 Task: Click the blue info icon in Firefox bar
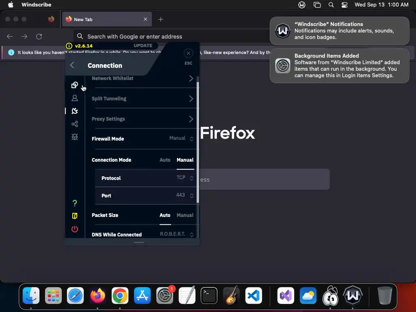point(11,52)
